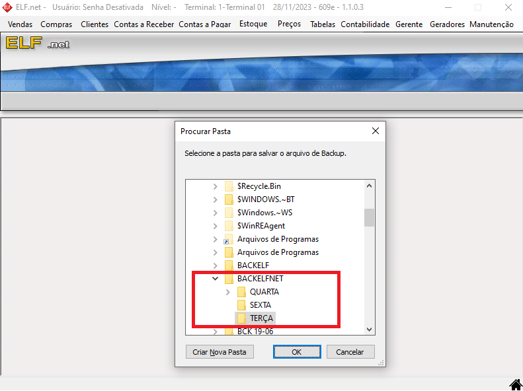This screenshot has height=391, width=523.
Task: Open the Clientes menu
Action: [95, 24]
